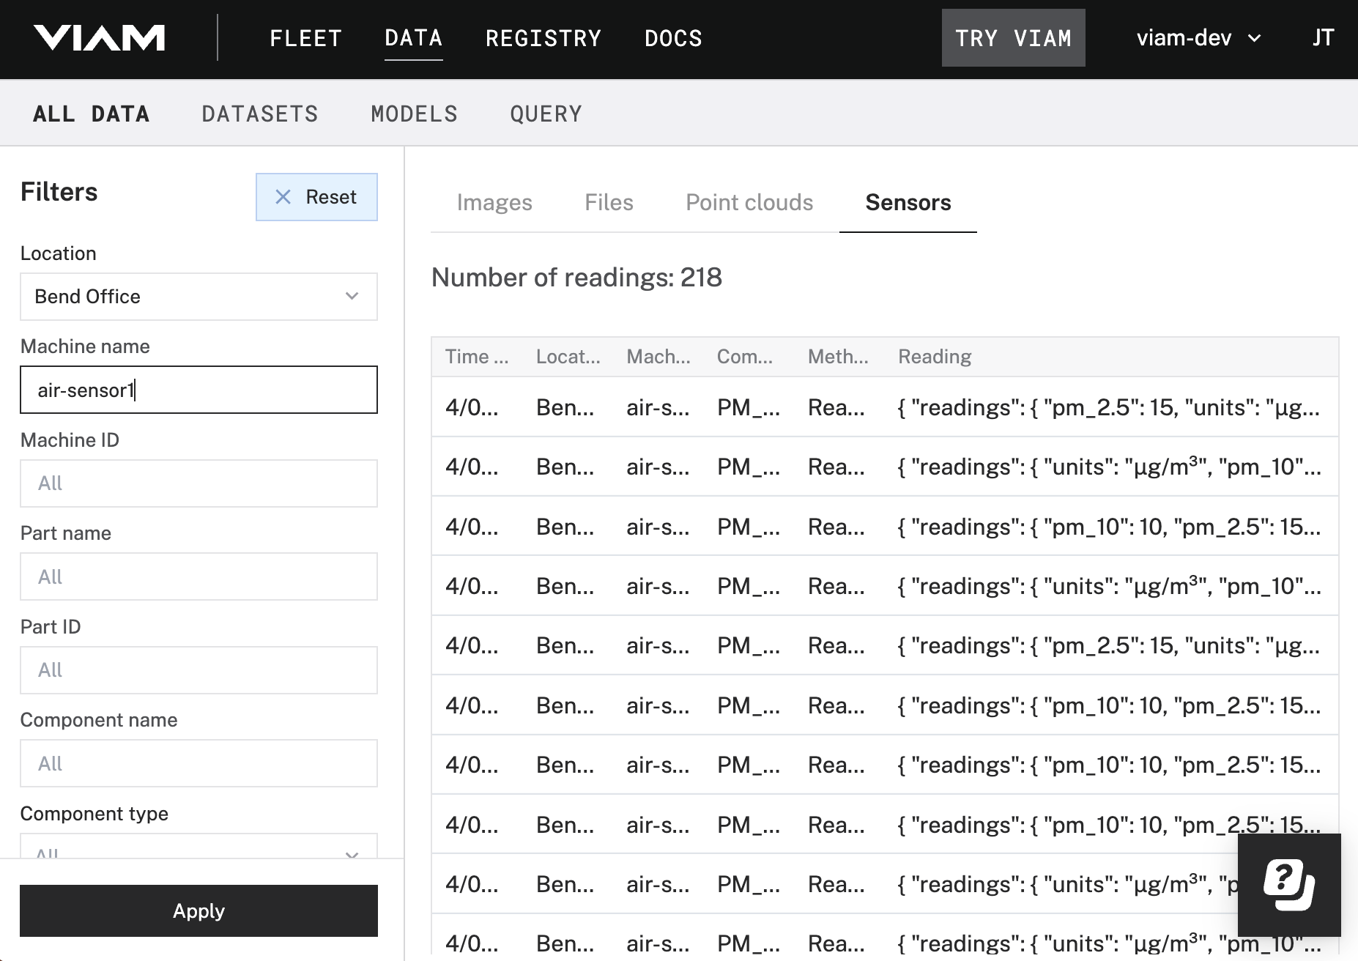
Task: Open the Location dropdown showing Bend Office
Action: pyautogui.click(x=198, y=297)
